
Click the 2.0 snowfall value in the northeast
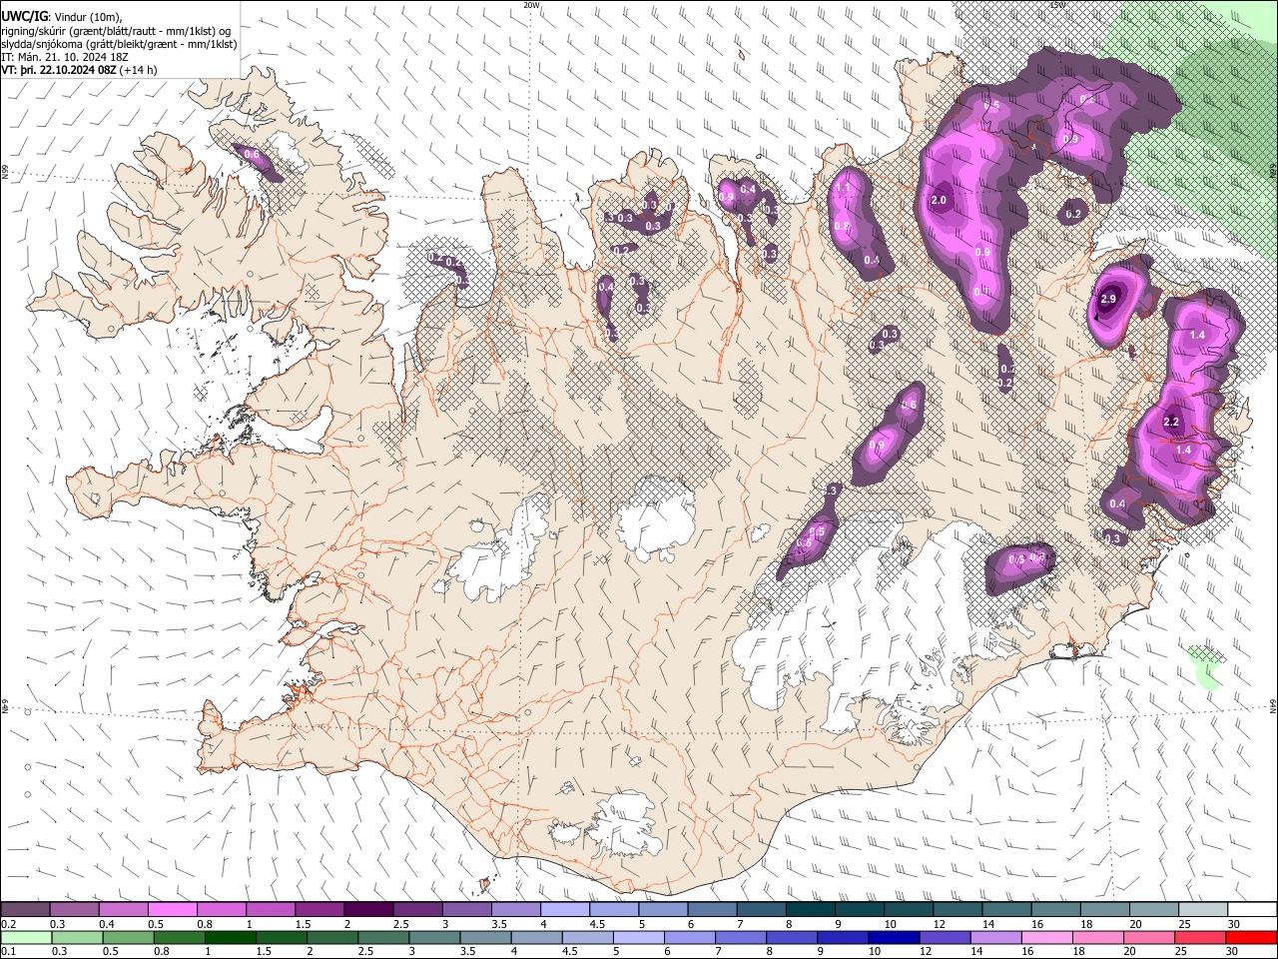pos(939,201)
